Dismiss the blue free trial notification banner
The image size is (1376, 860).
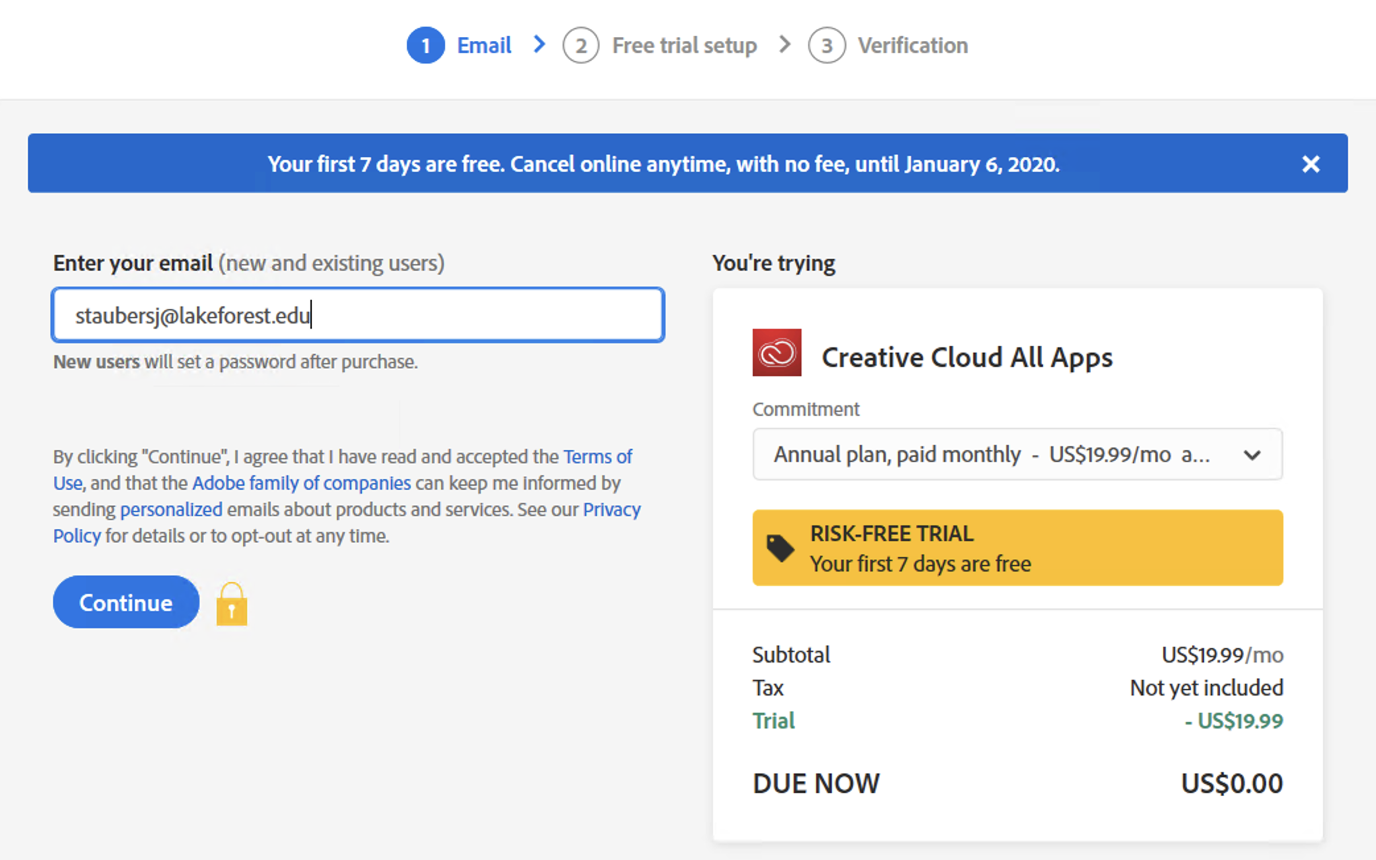point(1311,164)
